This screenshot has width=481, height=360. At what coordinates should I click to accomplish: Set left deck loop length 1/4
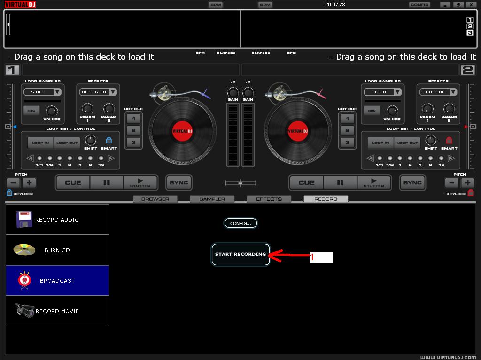[x=39, y=158]
